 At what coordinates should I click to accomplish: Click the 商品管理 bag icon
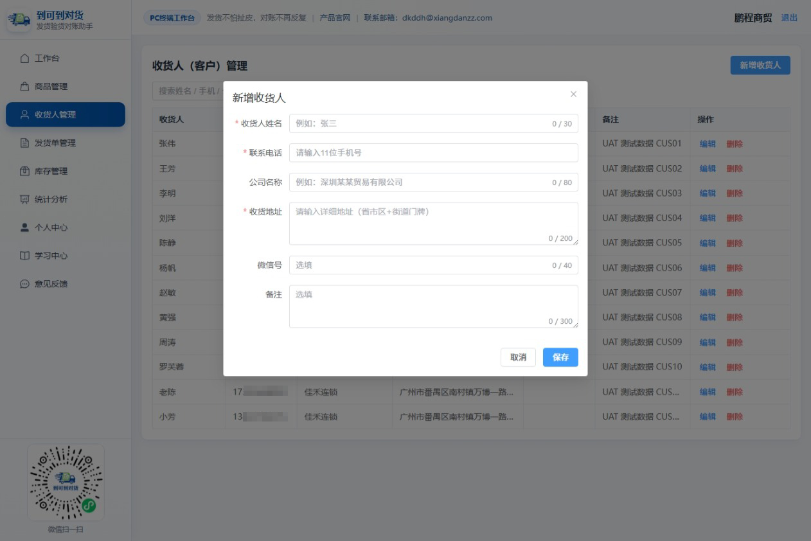(24, 87)
